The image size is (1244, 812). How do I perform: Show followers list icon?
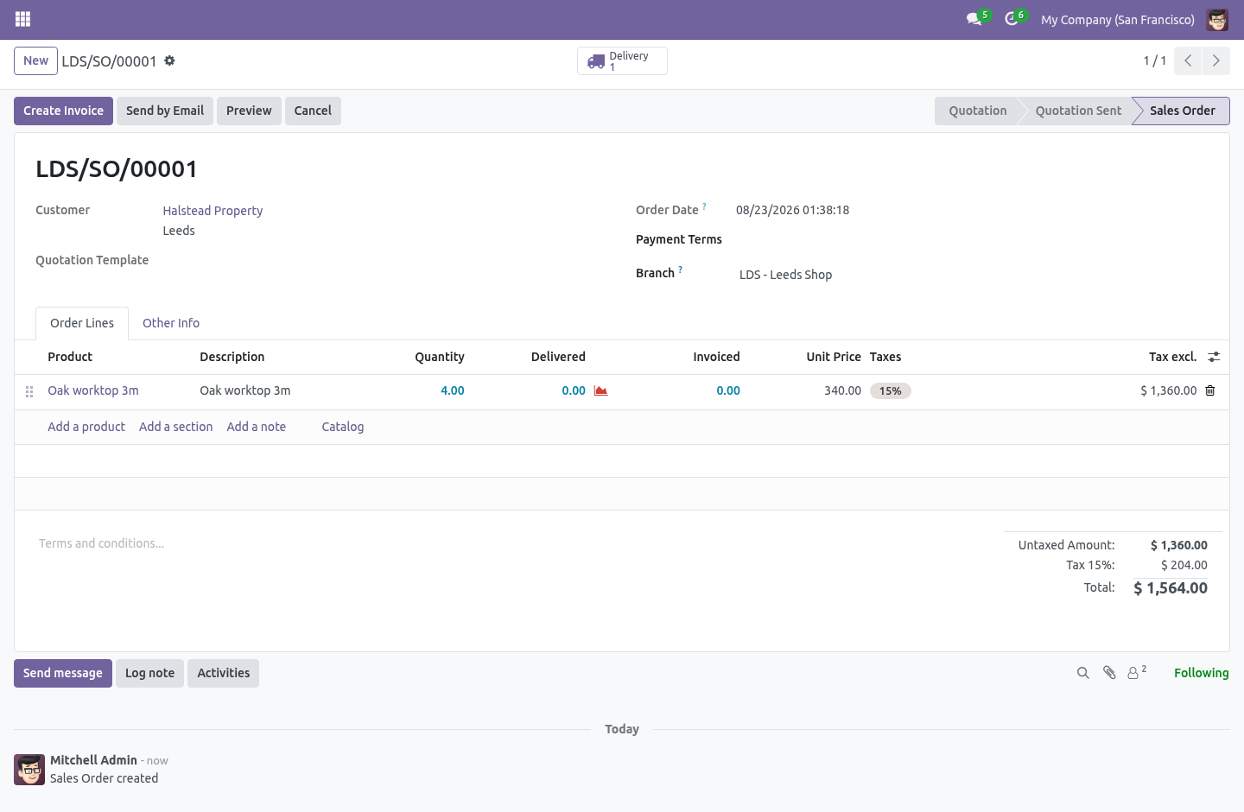pos(1137,672)
